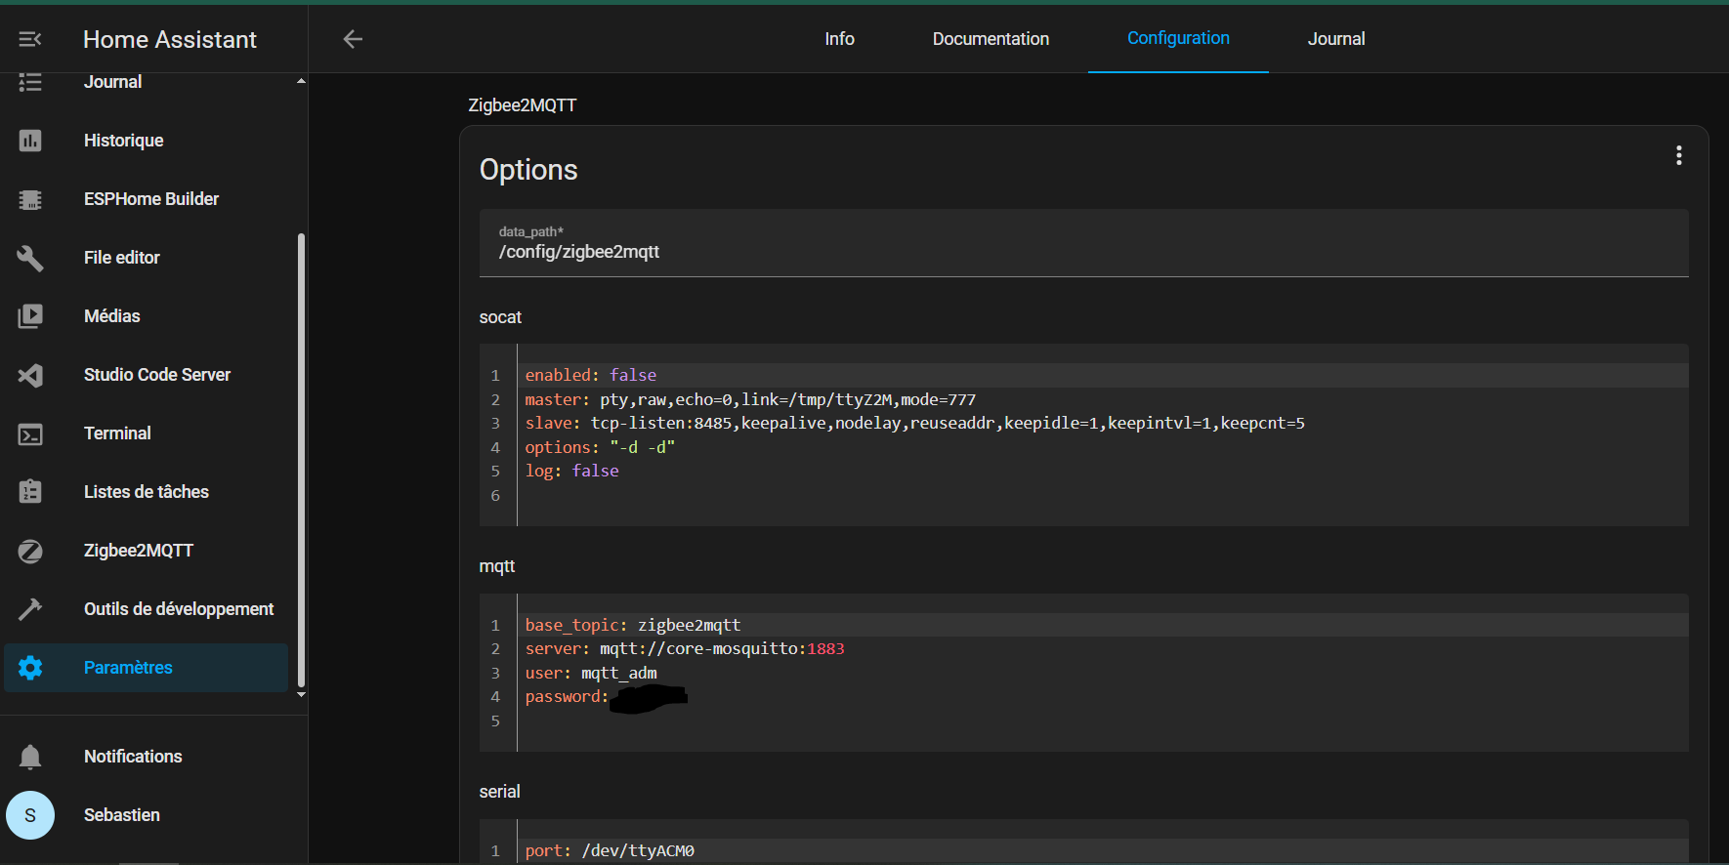
Task: Click the empty line 5 in mqtt editor
Action: [1103, 721]
